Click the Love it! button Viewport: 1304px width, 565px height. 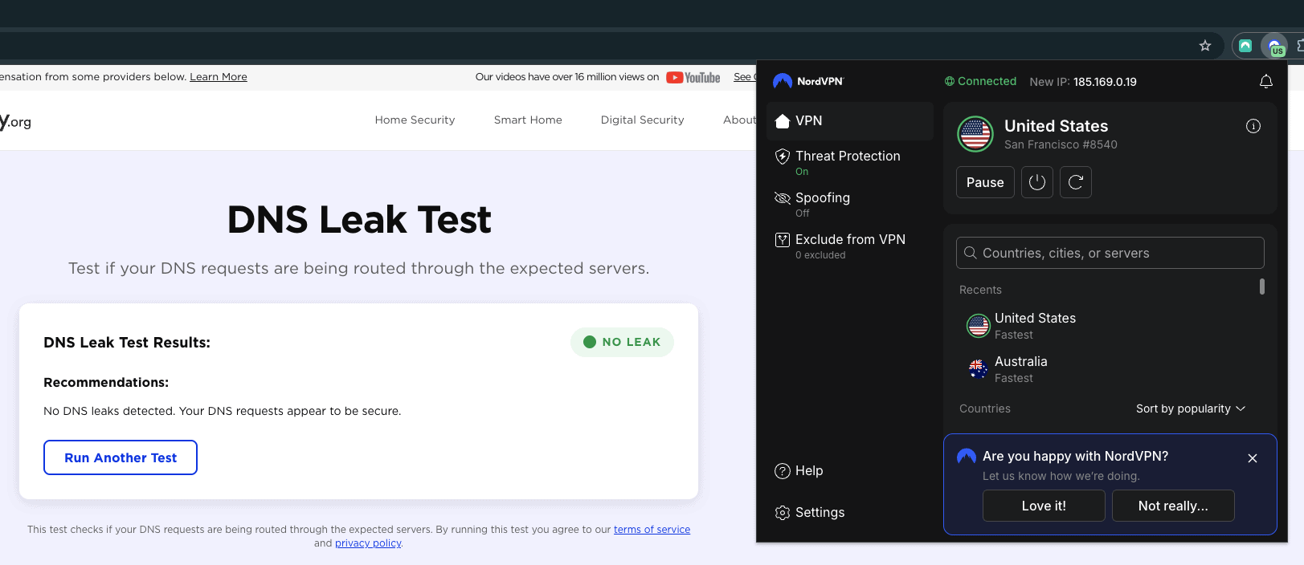click(x=1044, y=506)
